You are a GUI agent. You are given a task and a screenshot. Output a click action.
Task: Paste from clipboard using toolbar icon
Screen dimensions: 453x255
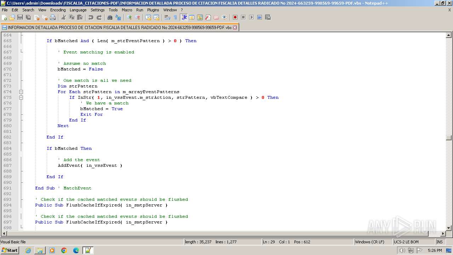[80, 17]
